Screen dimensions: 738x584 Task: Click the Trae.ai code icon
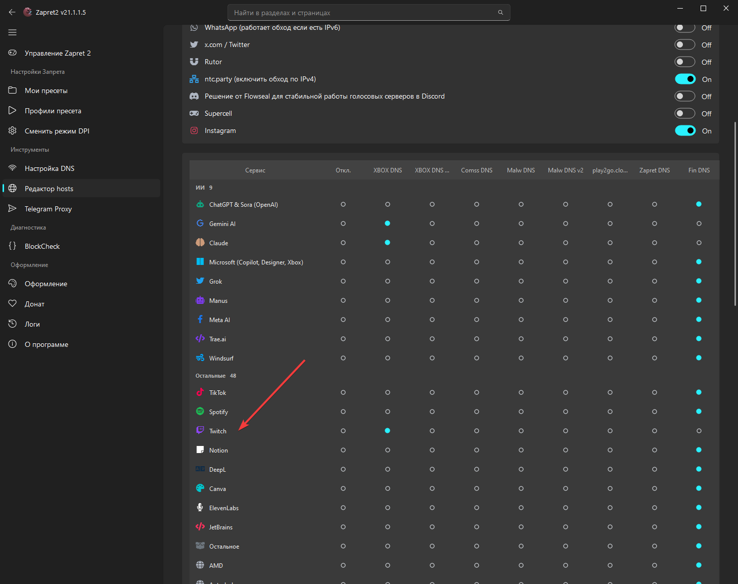click(x=200, y=339)
